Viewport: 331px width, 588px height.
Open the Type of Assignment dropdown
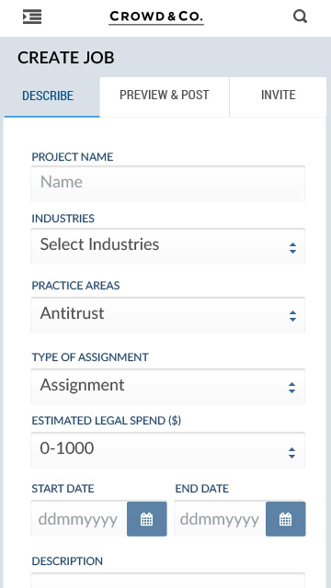tap(167, 386)
